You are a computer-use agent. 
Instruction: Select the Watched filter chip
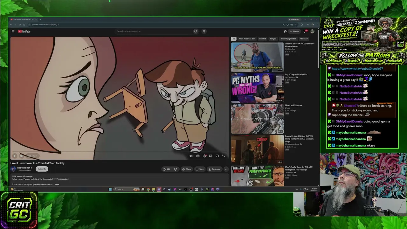click(304, 39)
